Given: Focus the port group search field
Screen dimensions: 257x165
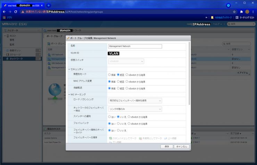Looking at the screenshot, I should click(x=237, y=44).
